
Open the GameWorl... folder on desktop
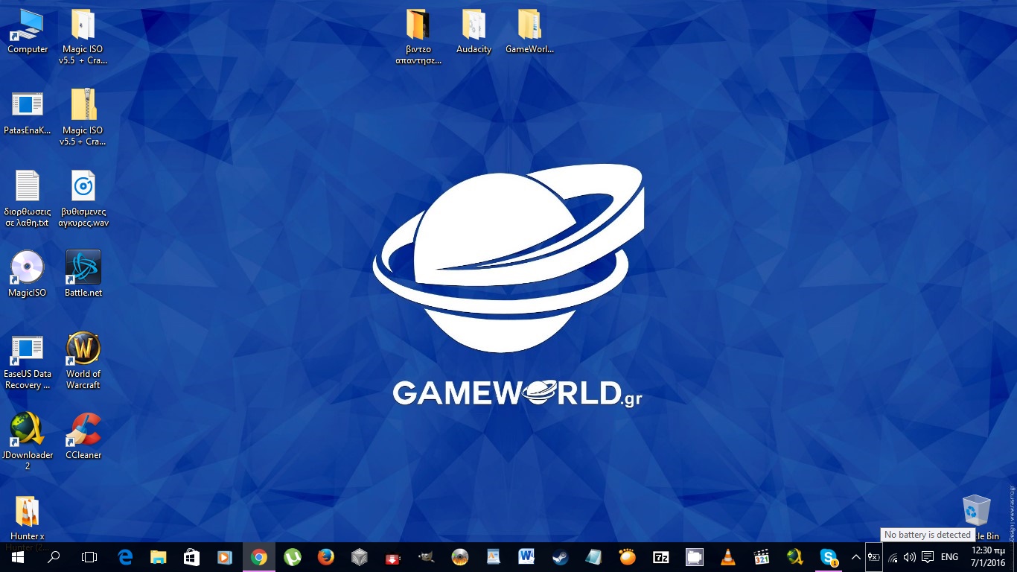pos(529,31)
